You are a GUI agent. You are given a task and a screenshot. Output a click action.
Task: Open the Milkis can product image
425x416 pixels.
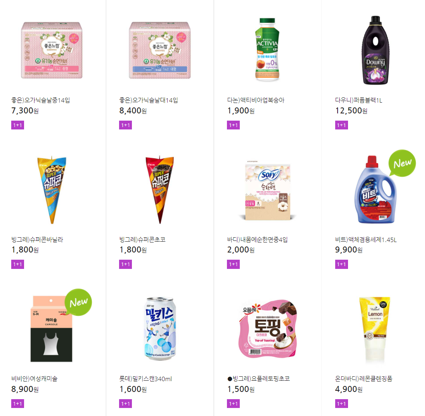160,329
